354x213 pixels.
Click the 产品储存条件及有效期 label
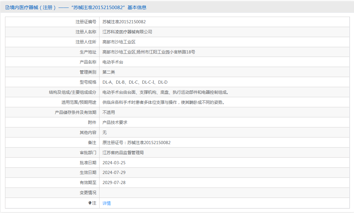76,112
